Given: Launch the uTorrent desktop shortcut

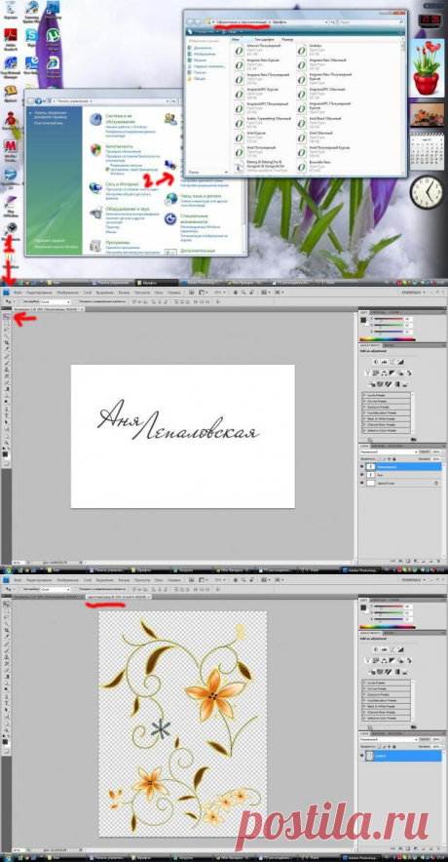Looking at the screenshot, I should tap(53, 35).
